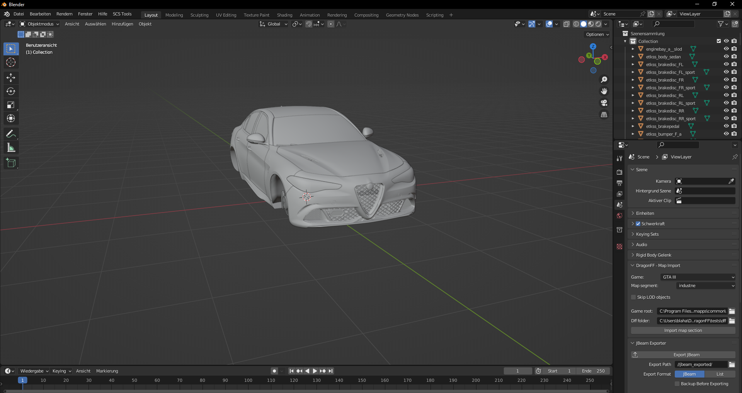742x393 pixels.
Task: Hide enginebay_a_slod in viewport
Action: click(726, 49)
